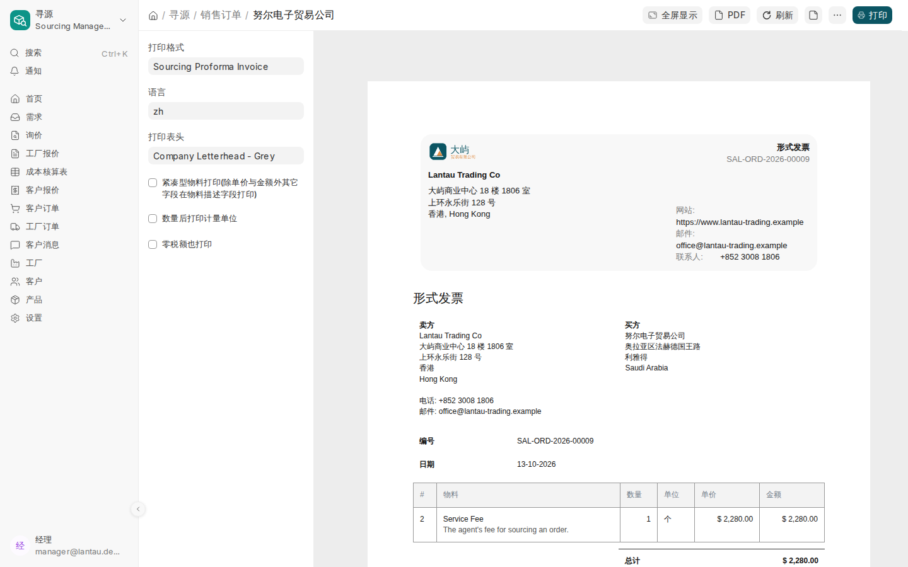Click the 需求 inbox icon
Image resolution: width=908 pixels, height=567 pixels.
[x=15, y=117]
